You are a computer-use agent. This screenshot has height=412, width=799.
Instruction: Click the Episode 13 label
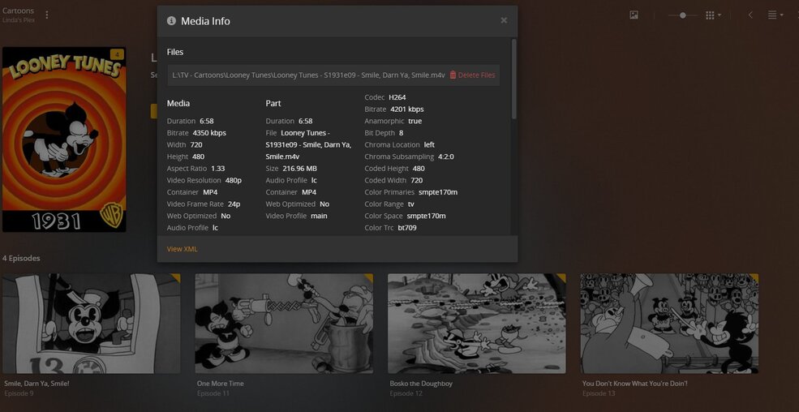click(598, 393)
